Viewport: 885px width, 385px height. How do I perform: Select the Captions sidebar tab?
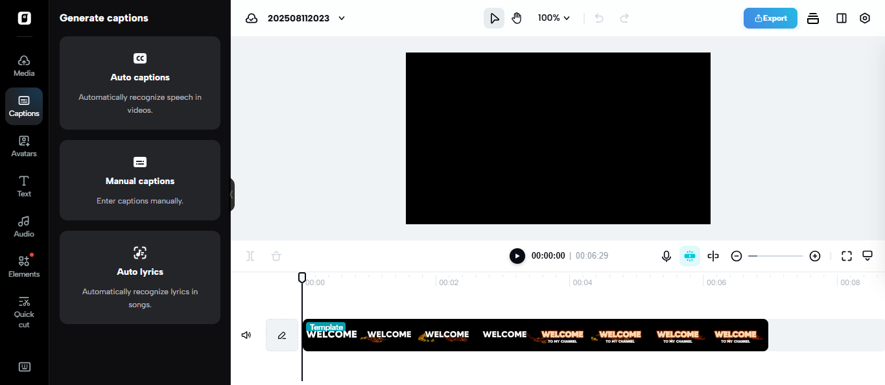(24, 106)
